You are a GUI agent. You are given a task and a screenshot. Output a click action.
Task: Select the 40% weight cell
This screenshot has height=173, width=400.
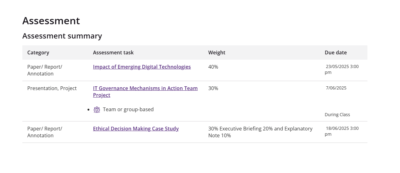point(213,67)
